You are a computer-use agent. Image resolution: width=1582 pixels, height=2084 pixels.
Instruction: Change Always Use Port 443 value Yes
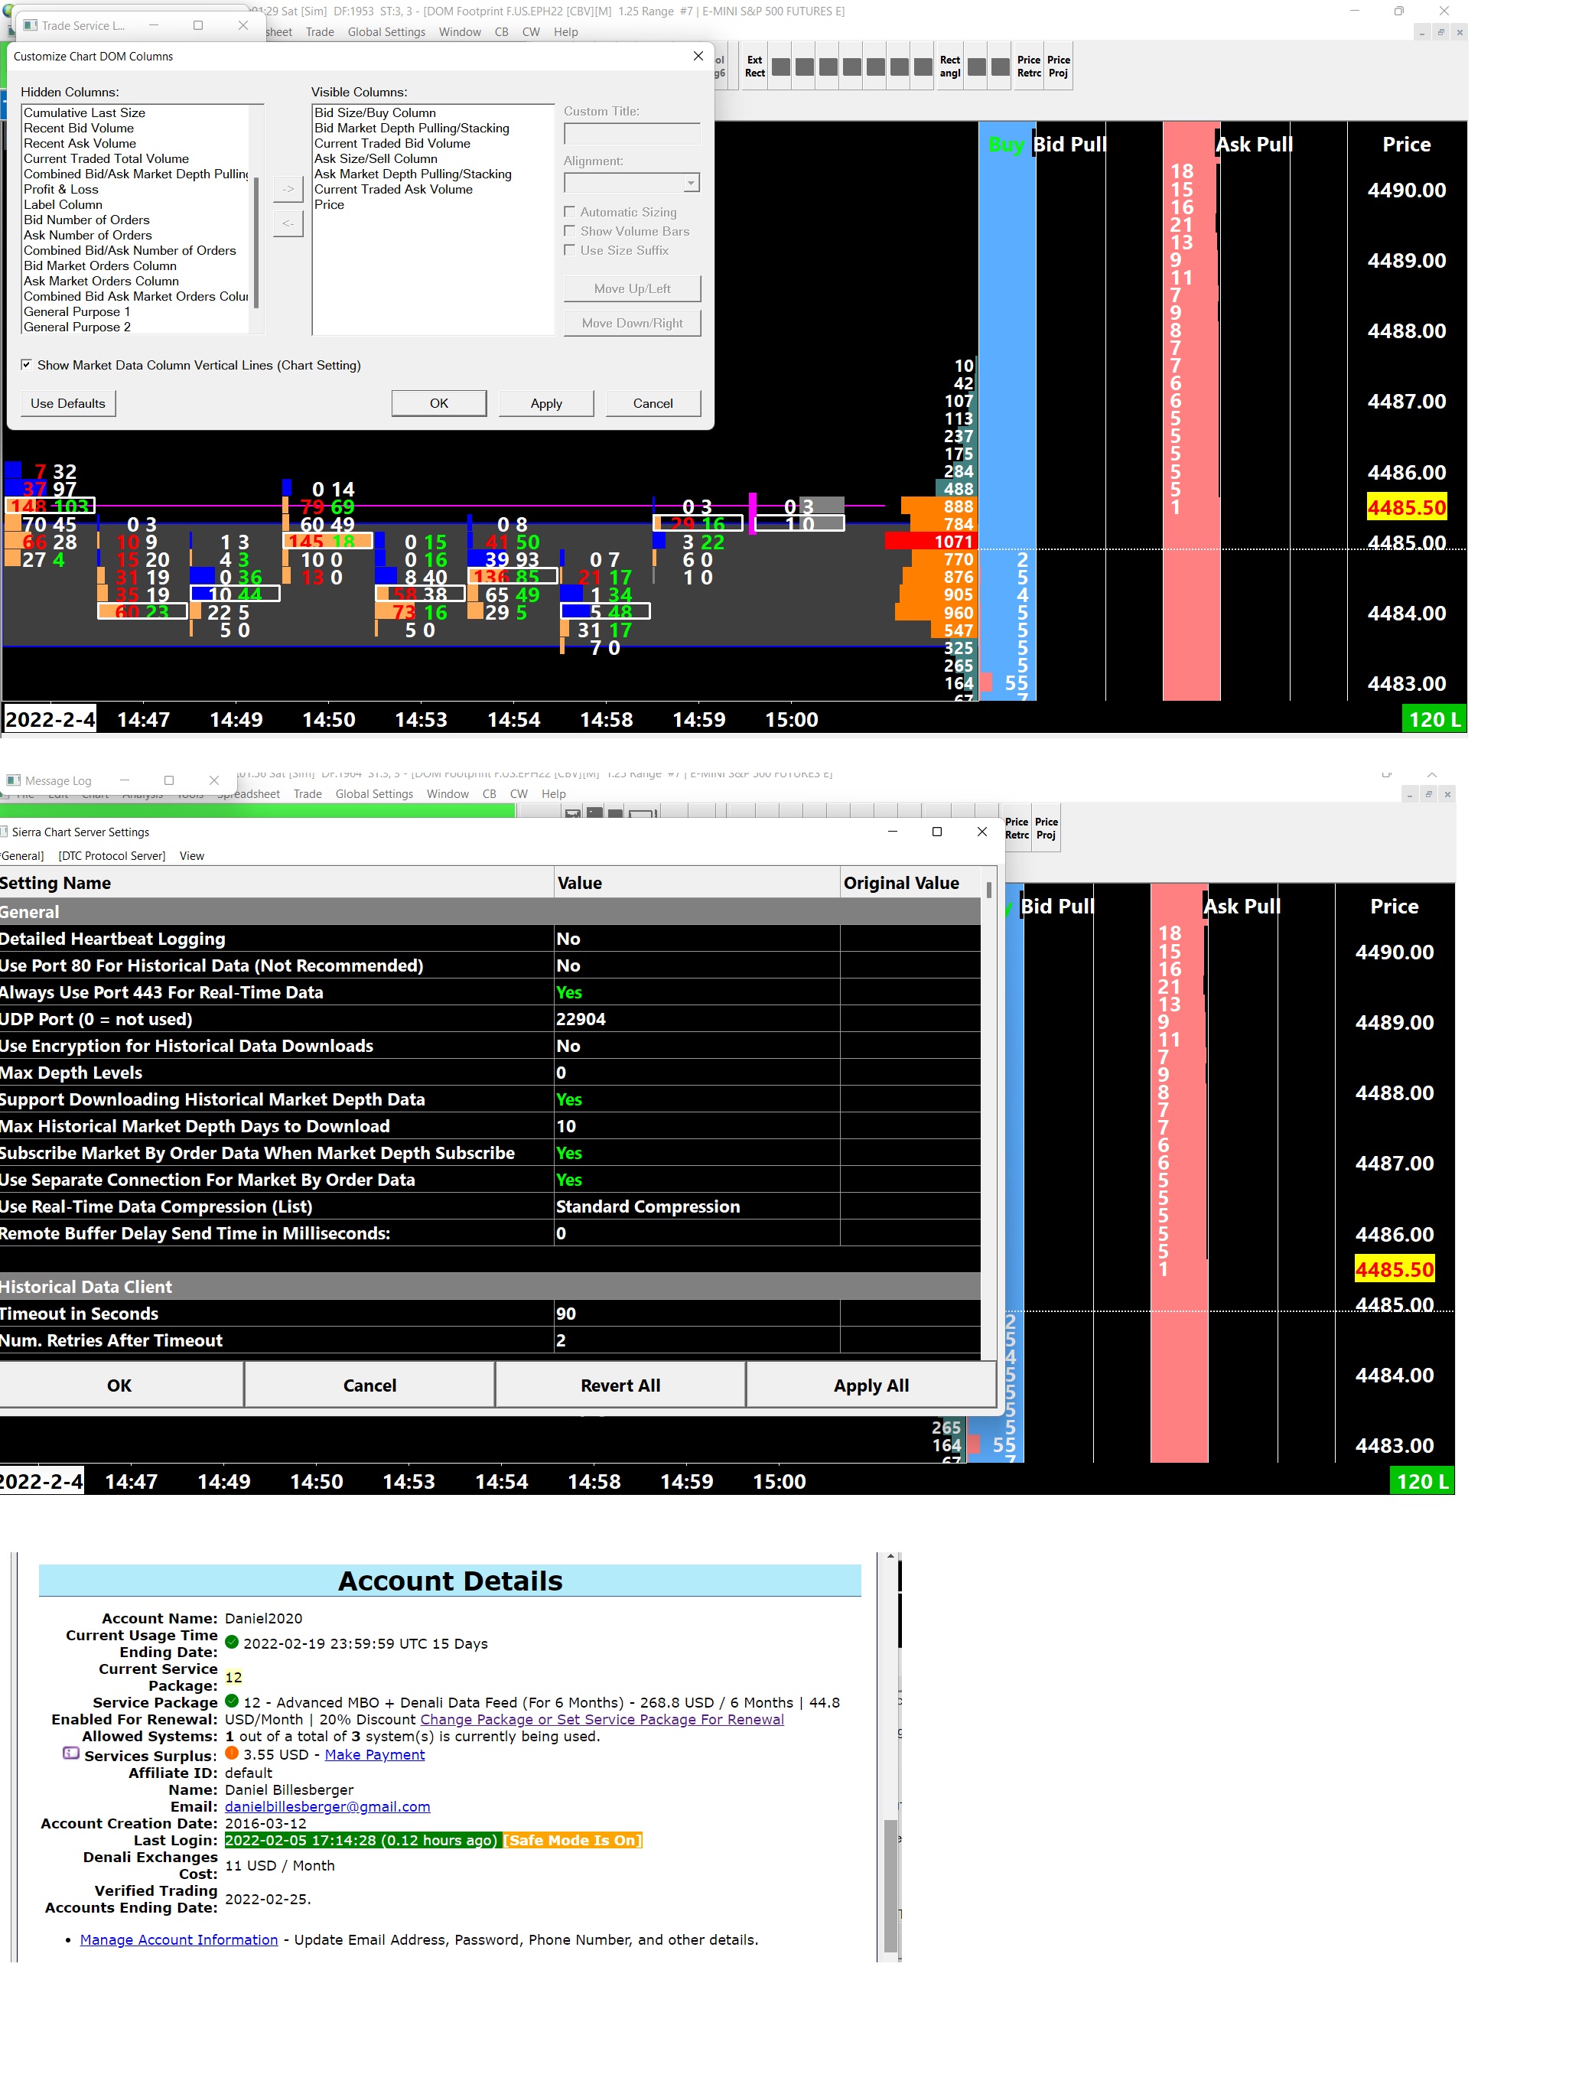coord(569,992)
